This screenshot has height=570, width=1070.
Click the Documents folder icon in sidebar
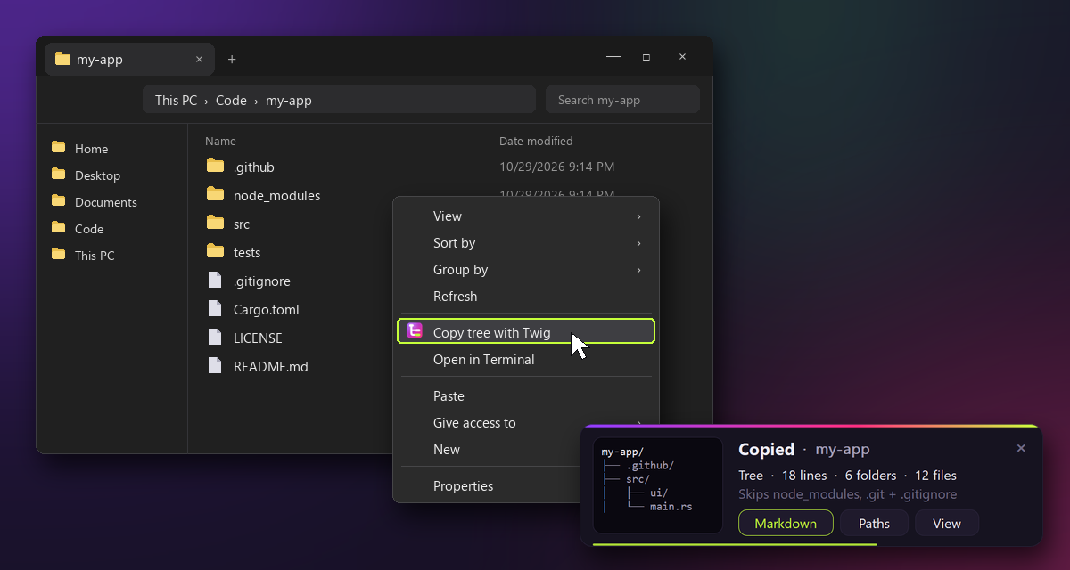(59, 201)
